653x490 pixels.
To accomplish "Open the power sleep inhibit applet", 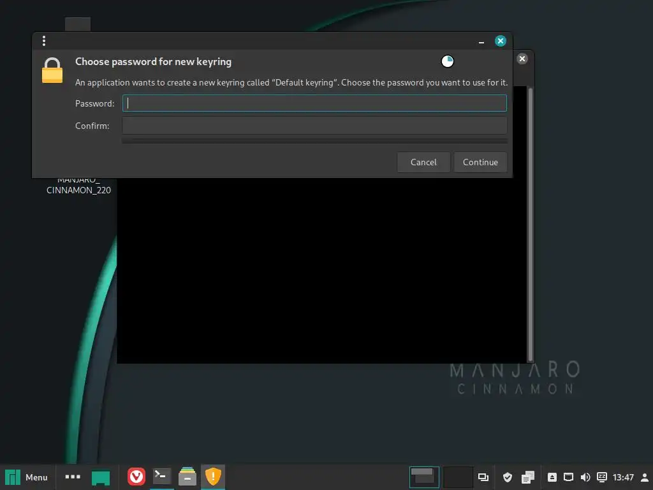I will pyautogui.click(x=601, y=477).
